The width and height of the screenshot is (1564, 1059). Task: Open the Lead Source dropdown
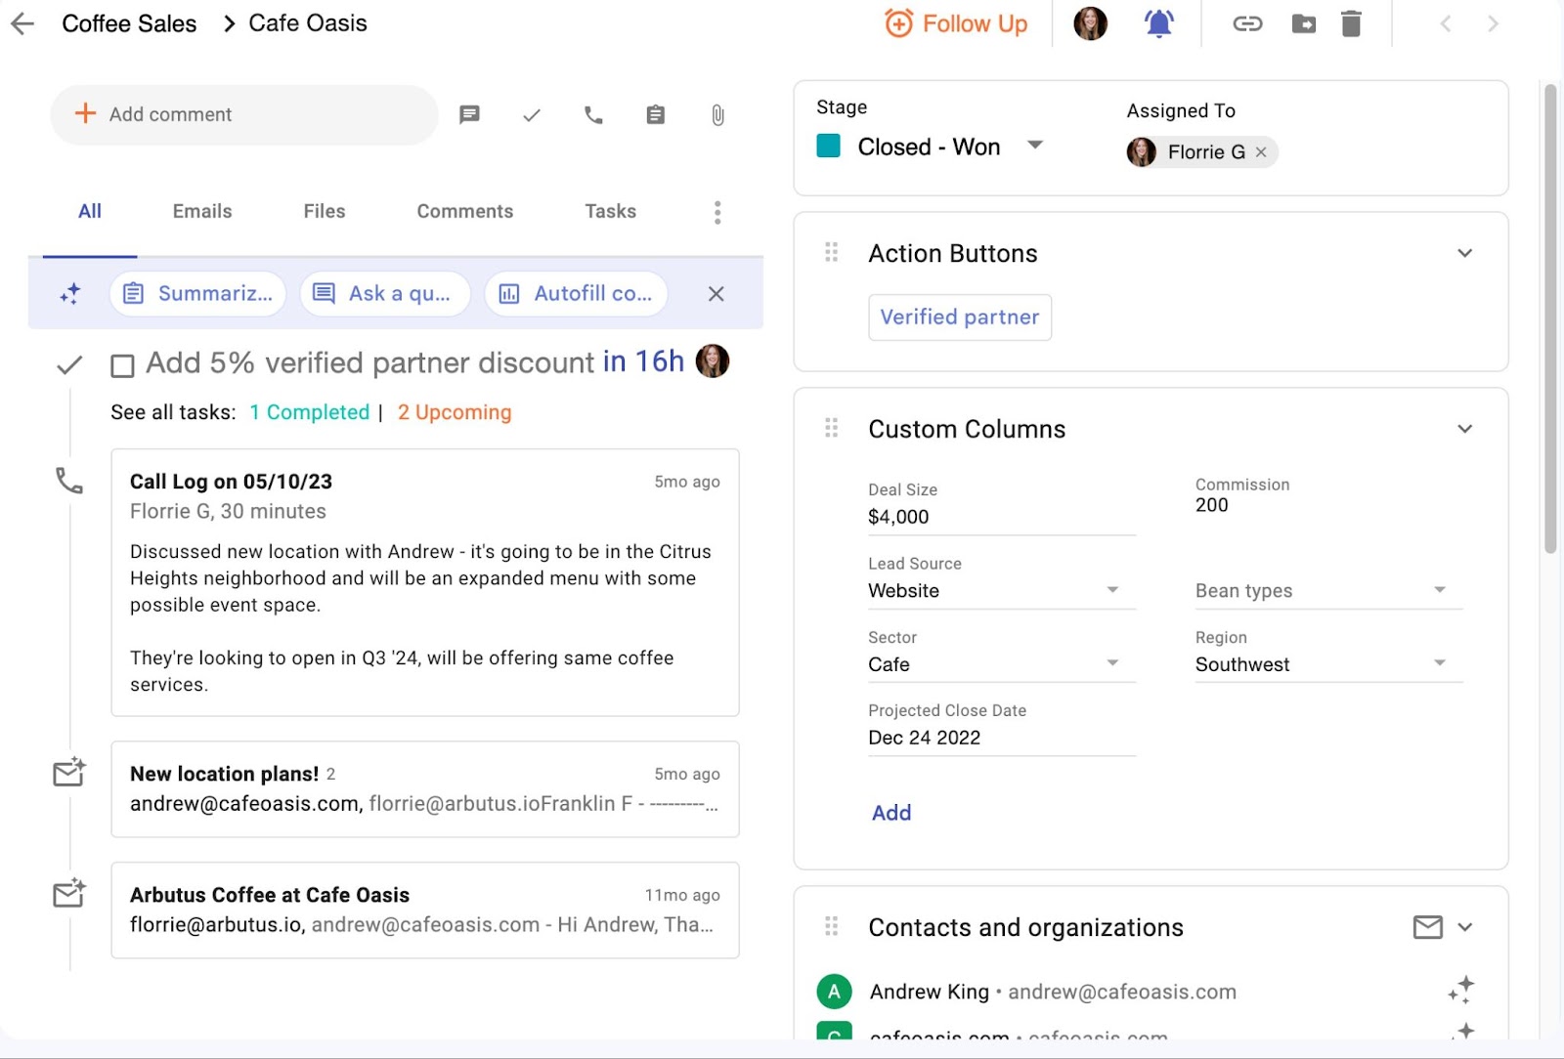coord(1002,590)
